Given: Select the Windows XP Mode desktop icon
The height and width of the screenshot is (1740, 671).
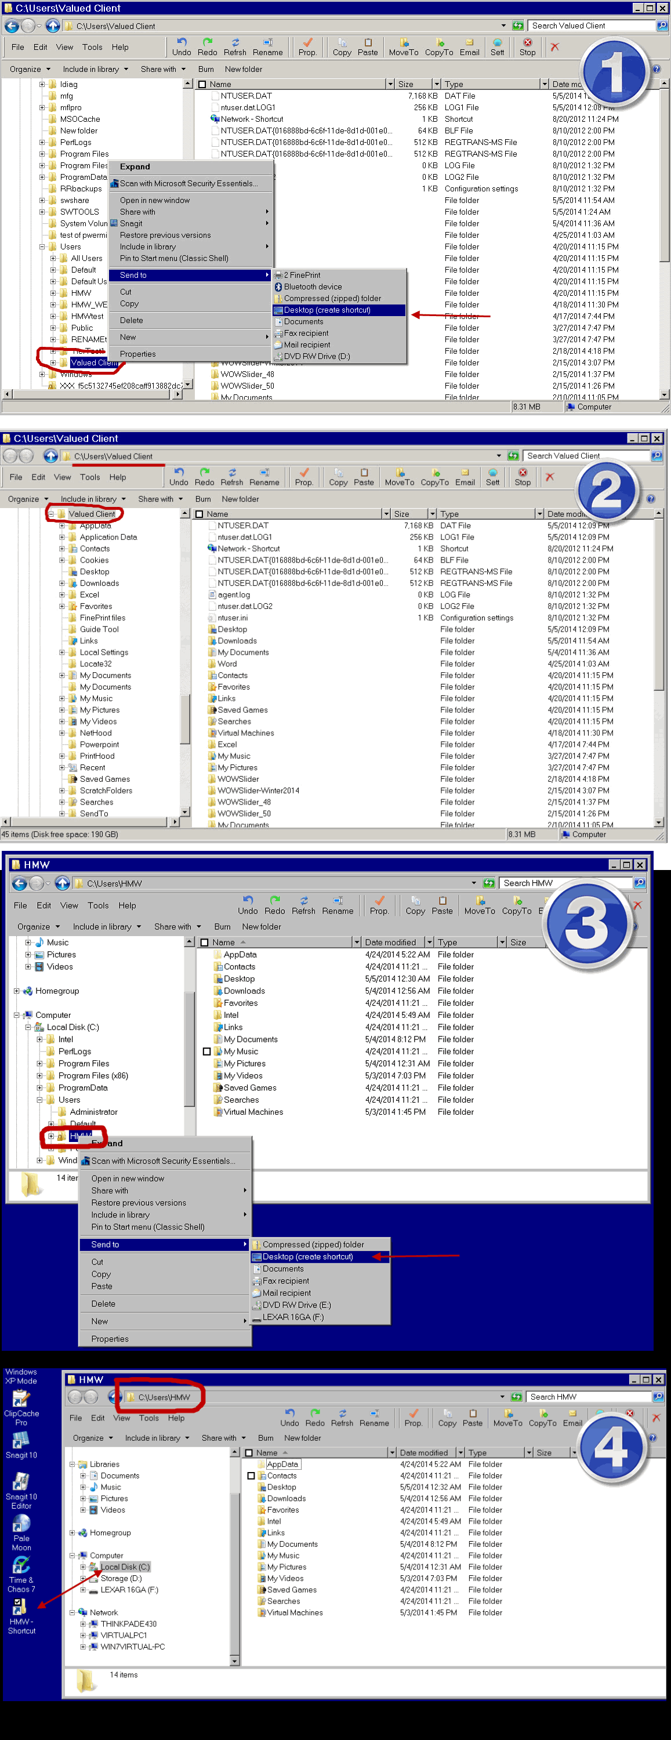Looking at the screenshot, I should [x=21, y=1376].
